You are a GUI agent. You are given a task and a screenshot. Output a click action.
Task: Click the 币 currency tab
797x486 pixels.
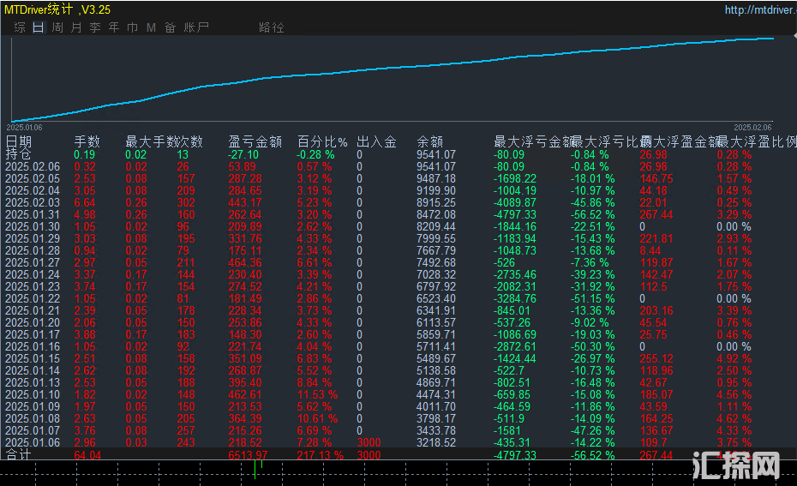pyautogui.click(x=132, y=27)
